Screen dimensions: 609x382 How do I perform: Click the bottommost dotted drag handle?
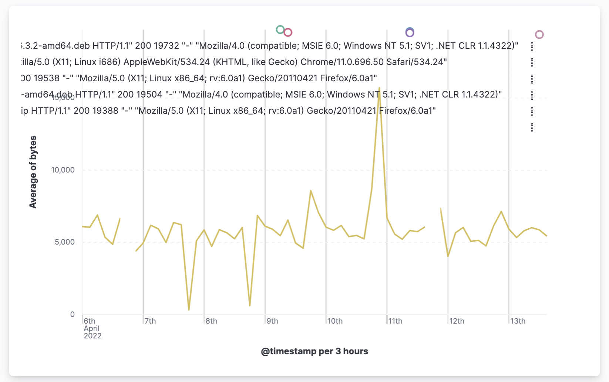(x=532, y=127)
